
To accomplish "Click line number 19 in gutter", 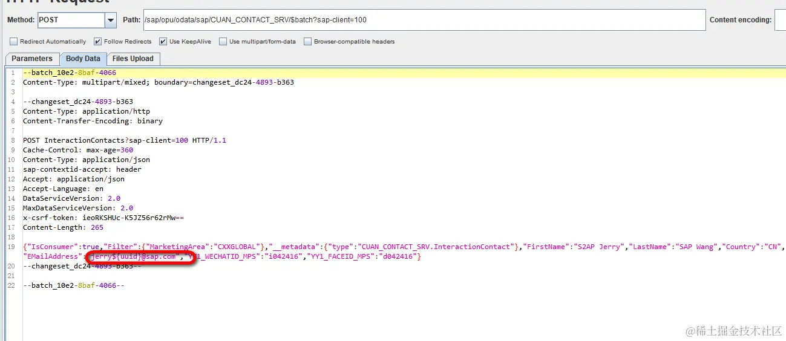I will [x=11, y=247].
